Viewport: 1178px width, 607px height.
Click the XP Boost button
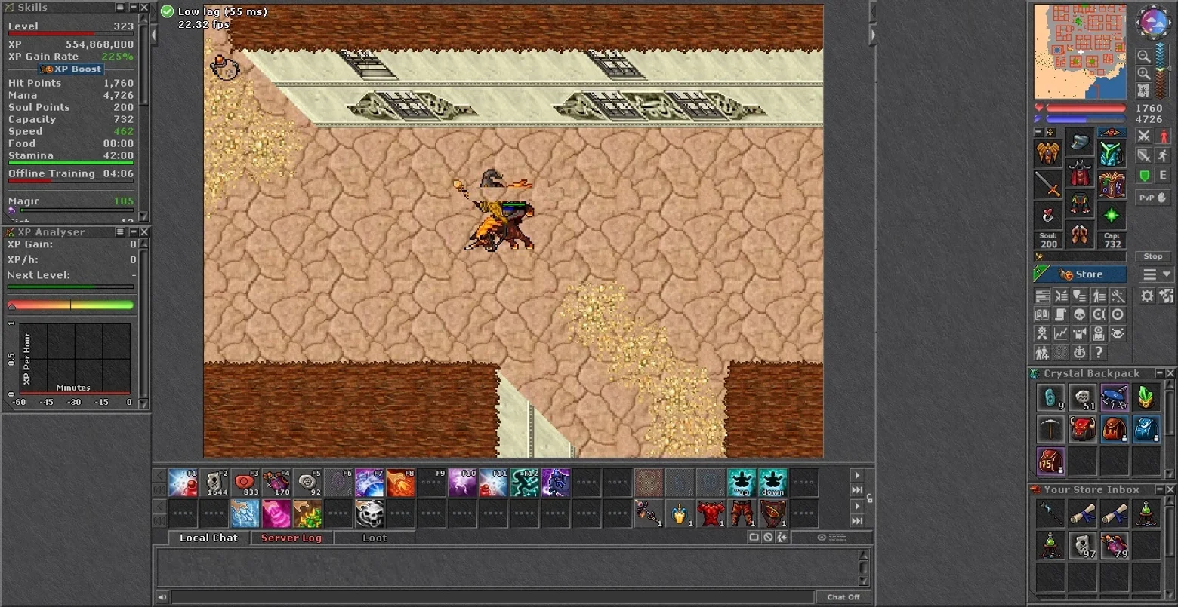click(x=70, y=69)
